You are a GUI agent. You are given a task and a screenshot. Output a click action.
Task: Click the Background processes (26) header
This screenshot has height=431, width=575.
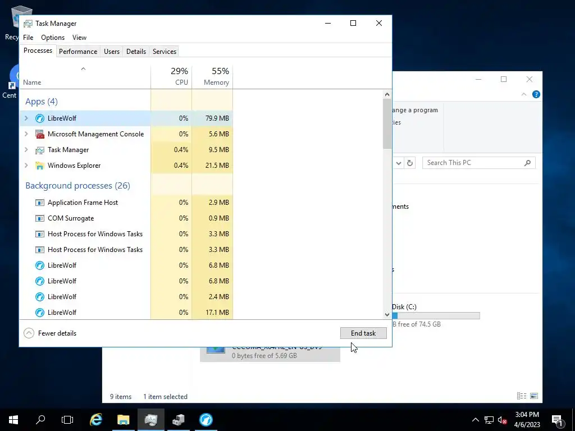pos(77,185)
